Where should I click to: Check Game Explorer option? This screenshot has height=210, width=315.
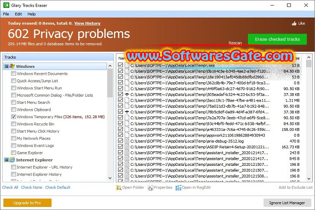[x=14, y=153]
